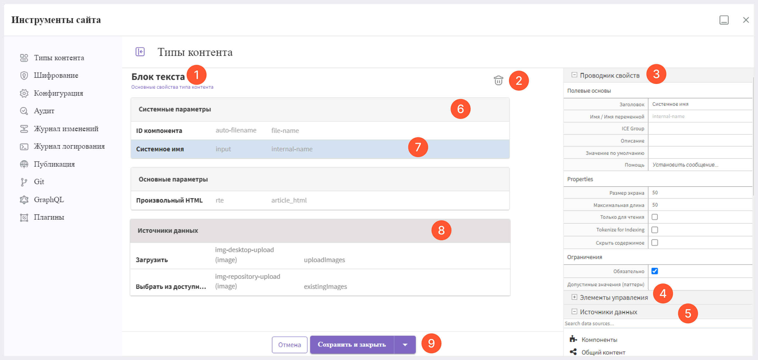This screenshot has width=758, height=360.
Task: Click Общий контент data source item
Action: 603,352
